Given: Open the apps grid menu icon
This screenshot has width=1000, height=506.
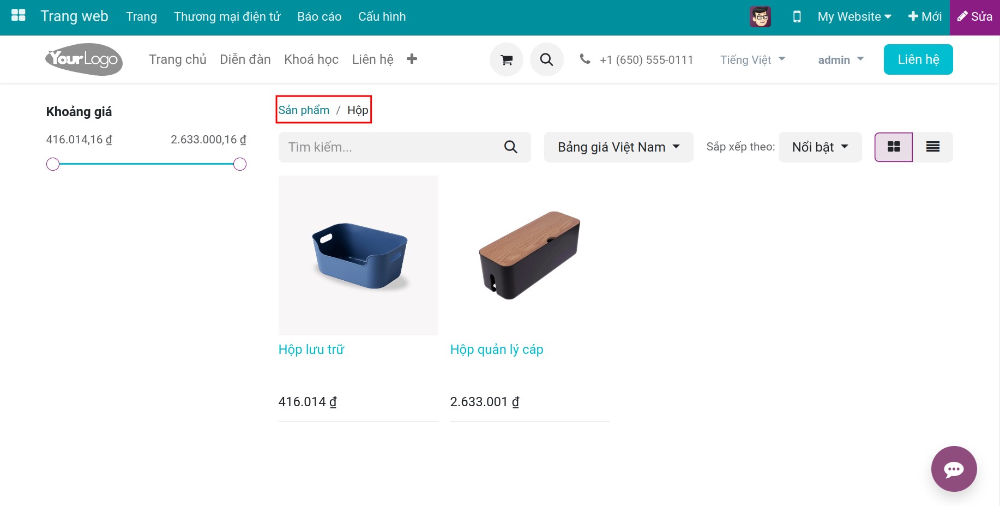Looking at the screenshot, I should tap(19, 16).
